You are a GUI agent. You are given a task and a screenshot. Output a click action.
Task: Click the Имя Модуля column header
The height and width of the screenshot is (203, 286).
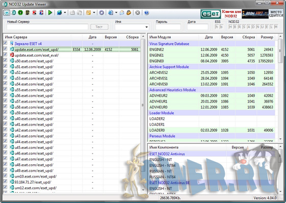pyautogui.click(x=160, y=37)
